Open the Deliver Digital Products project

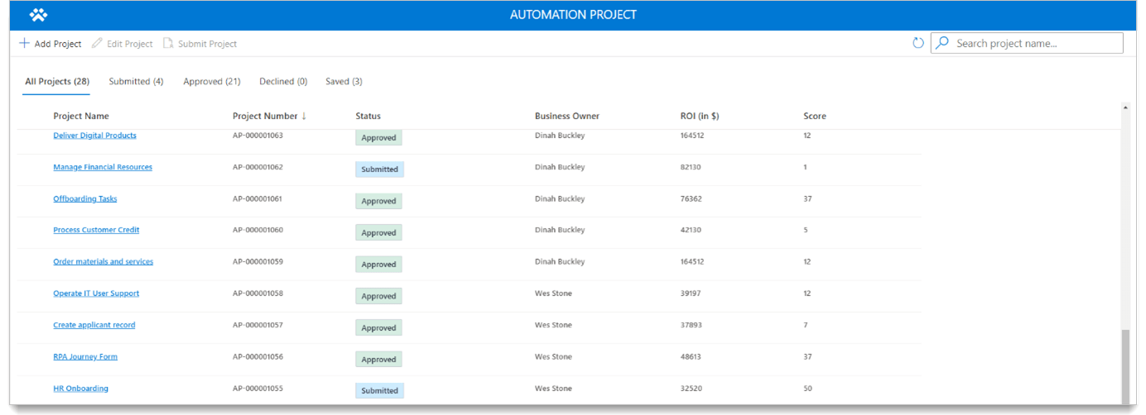tap(94, 136)
